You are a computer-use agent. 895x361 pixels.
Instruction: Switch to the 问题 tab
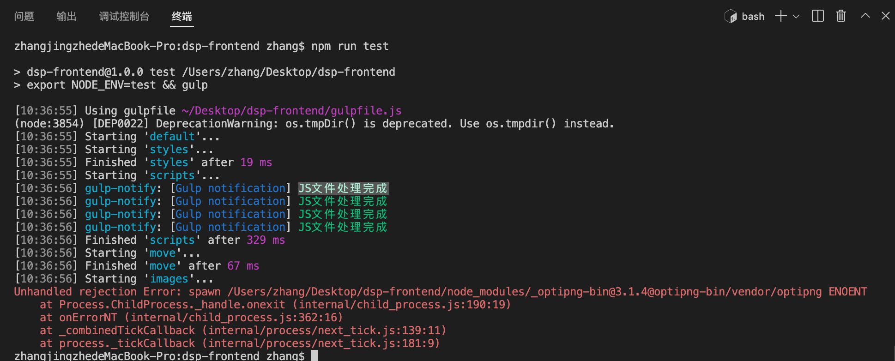[x=24, y=17]
